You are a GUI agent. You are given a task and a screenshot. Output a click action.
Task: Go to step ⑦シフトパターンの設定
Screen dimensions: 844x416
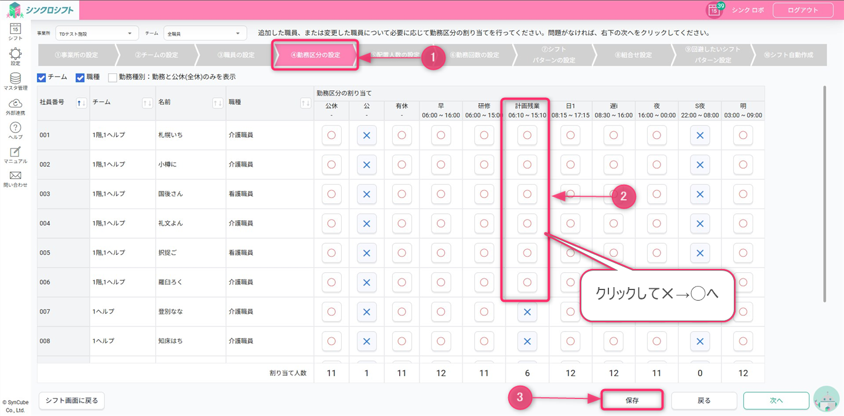[554, 55]
